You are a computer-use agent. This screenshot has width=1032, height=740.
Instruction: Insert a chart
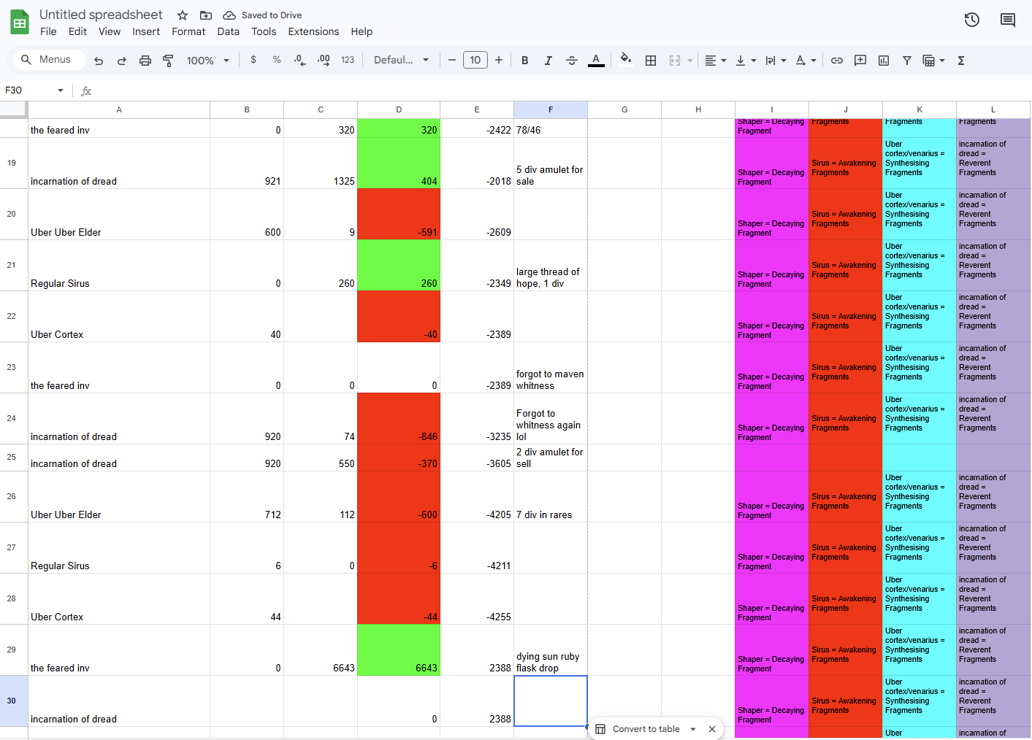tap(884, 61)
